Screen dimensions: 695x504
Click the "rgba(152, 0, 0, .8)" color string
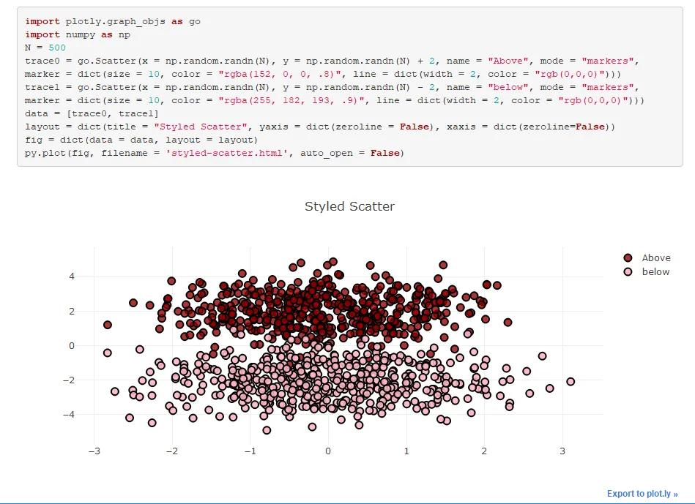click(x=280, y=74)
